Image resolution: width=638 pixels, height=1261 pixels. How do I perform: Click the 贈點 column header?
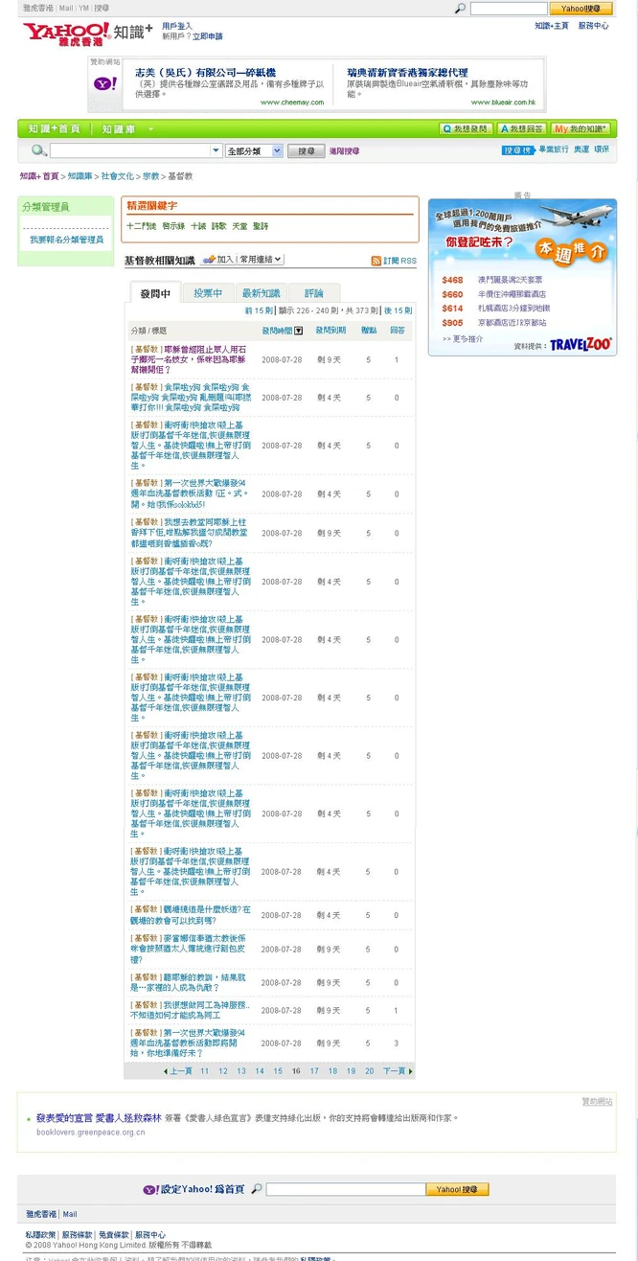click(x=369, y=331)
